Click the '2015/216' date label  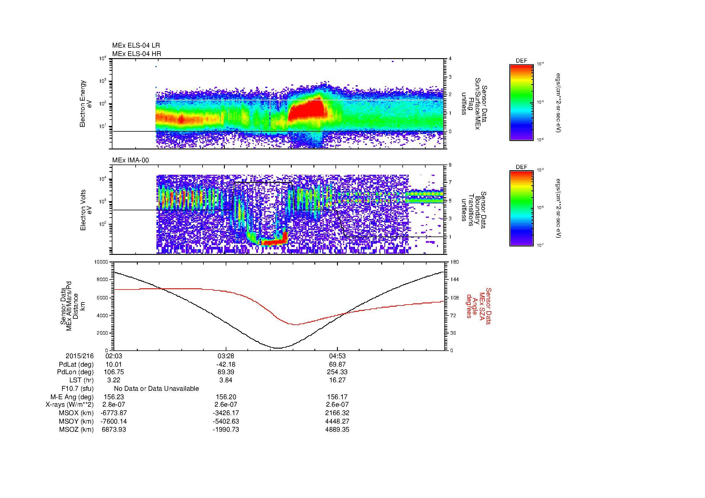click(80, 356)
